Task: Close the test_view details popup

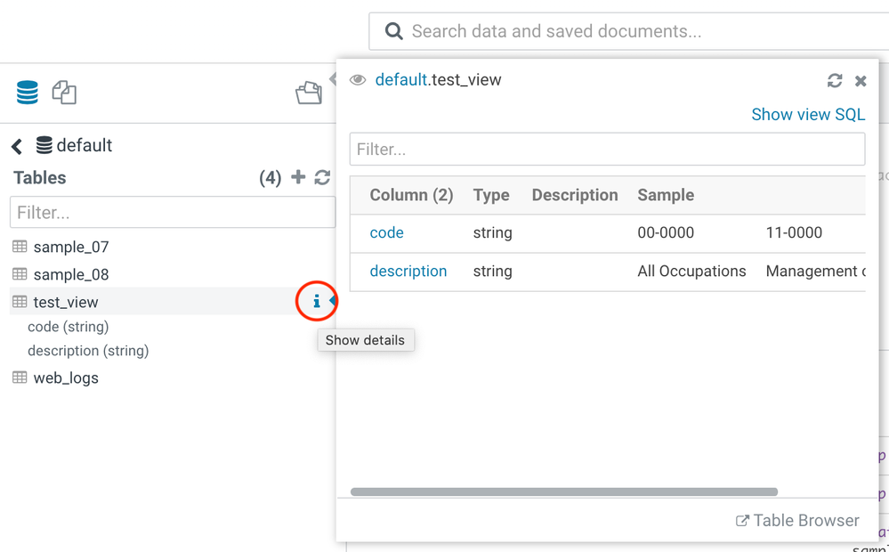Action: coord(861,81)
